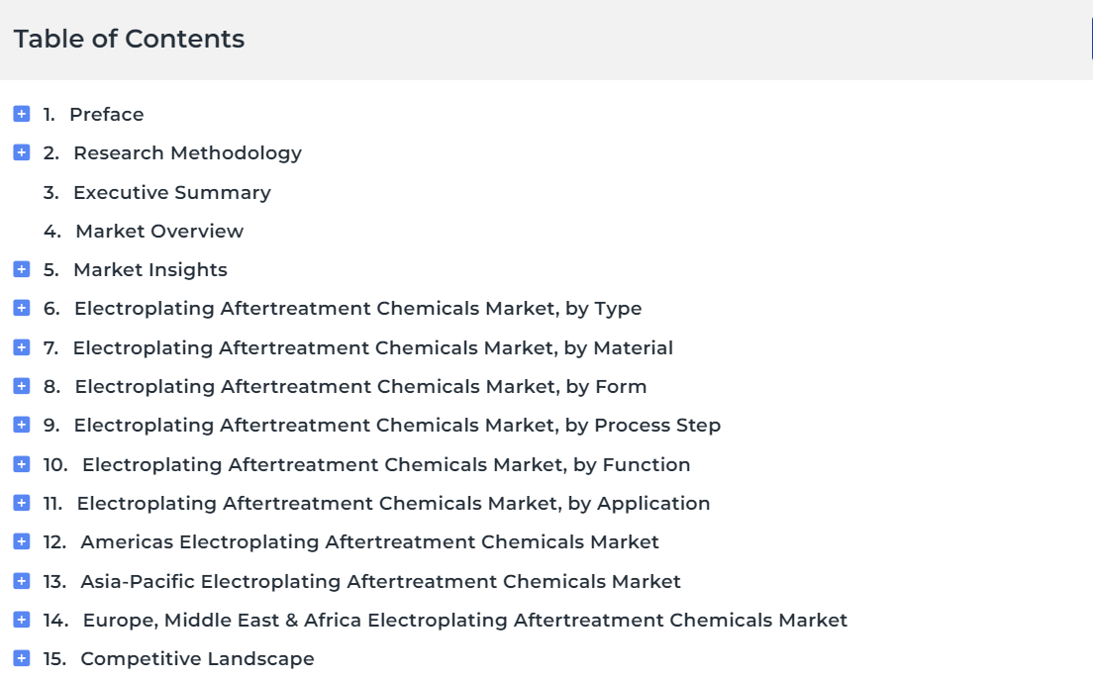Click plus icon beside Market by Function
Screen dimensions: 1093x680
click(x=22, y=464)
